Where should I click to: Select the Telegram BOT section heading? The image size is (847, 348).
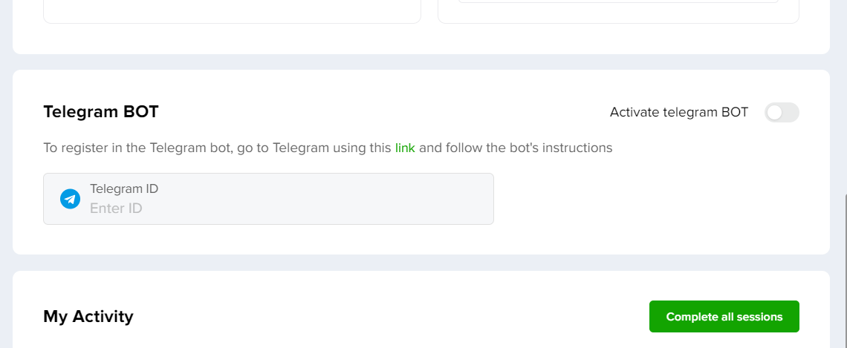101,112
